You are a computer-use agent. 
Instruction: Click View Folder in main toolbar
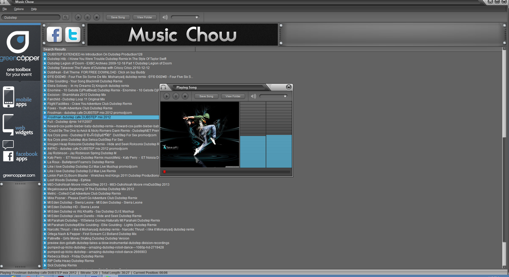tap(144, 17)
